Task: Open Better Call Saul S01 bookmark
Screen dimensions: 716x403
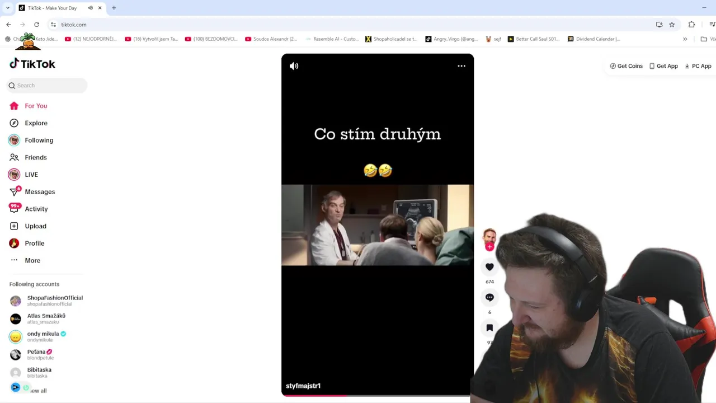Action: [534, 39]
